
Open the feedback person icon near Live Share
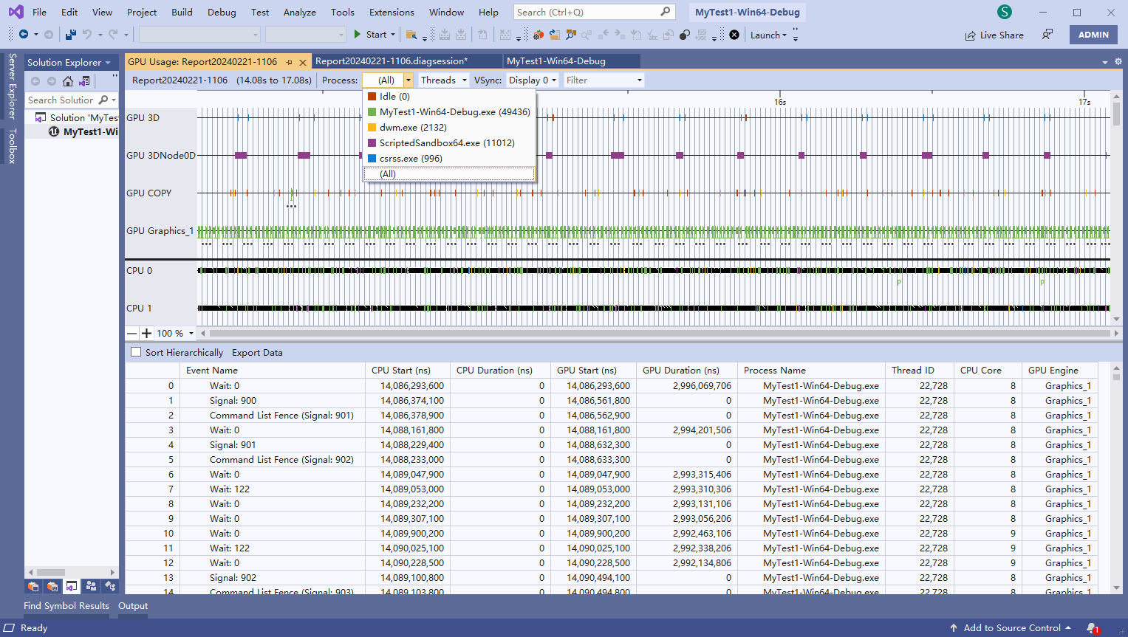click(1047, 35)
